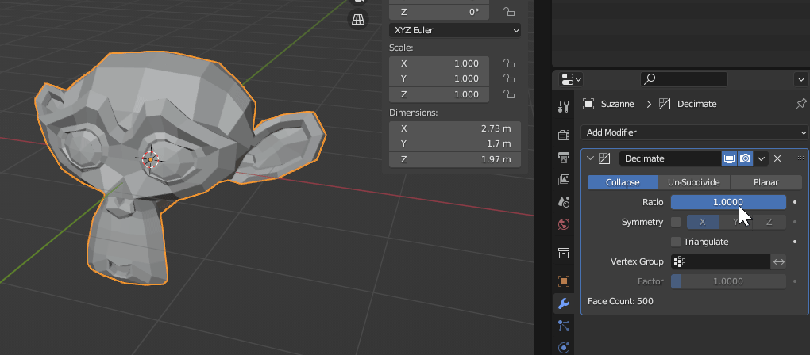
Task: Click the search magnifier in Properties header
Action: pyautogui.click(x=650, y=79)
